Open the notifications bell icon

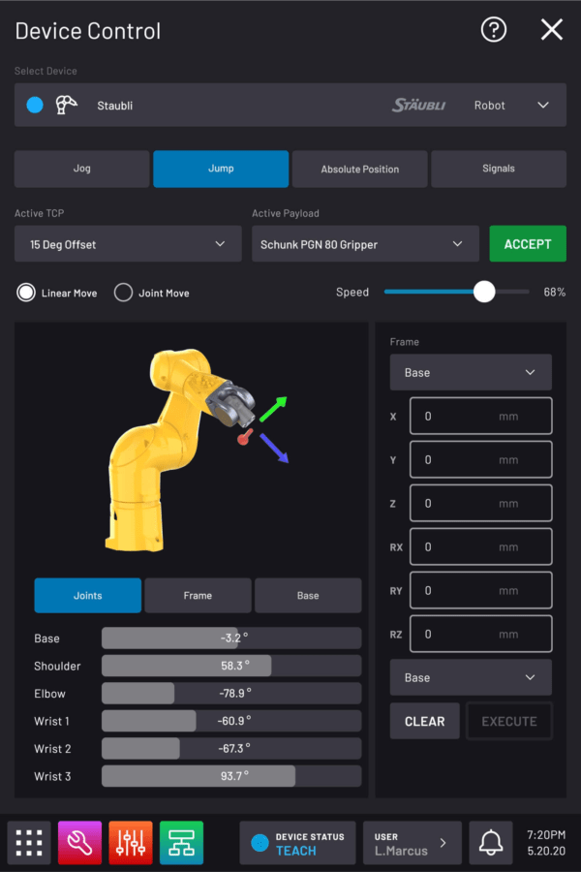pyautogui.click(x=491, y=842)
